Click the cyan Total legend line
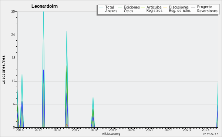222x137 pixels. 101,7
